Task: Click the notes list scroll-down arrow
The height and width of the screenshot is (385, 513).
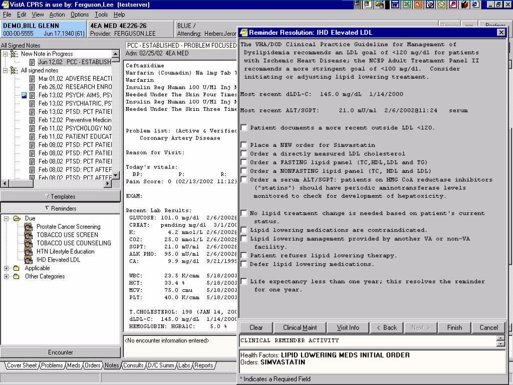Action: coord(116,176)
